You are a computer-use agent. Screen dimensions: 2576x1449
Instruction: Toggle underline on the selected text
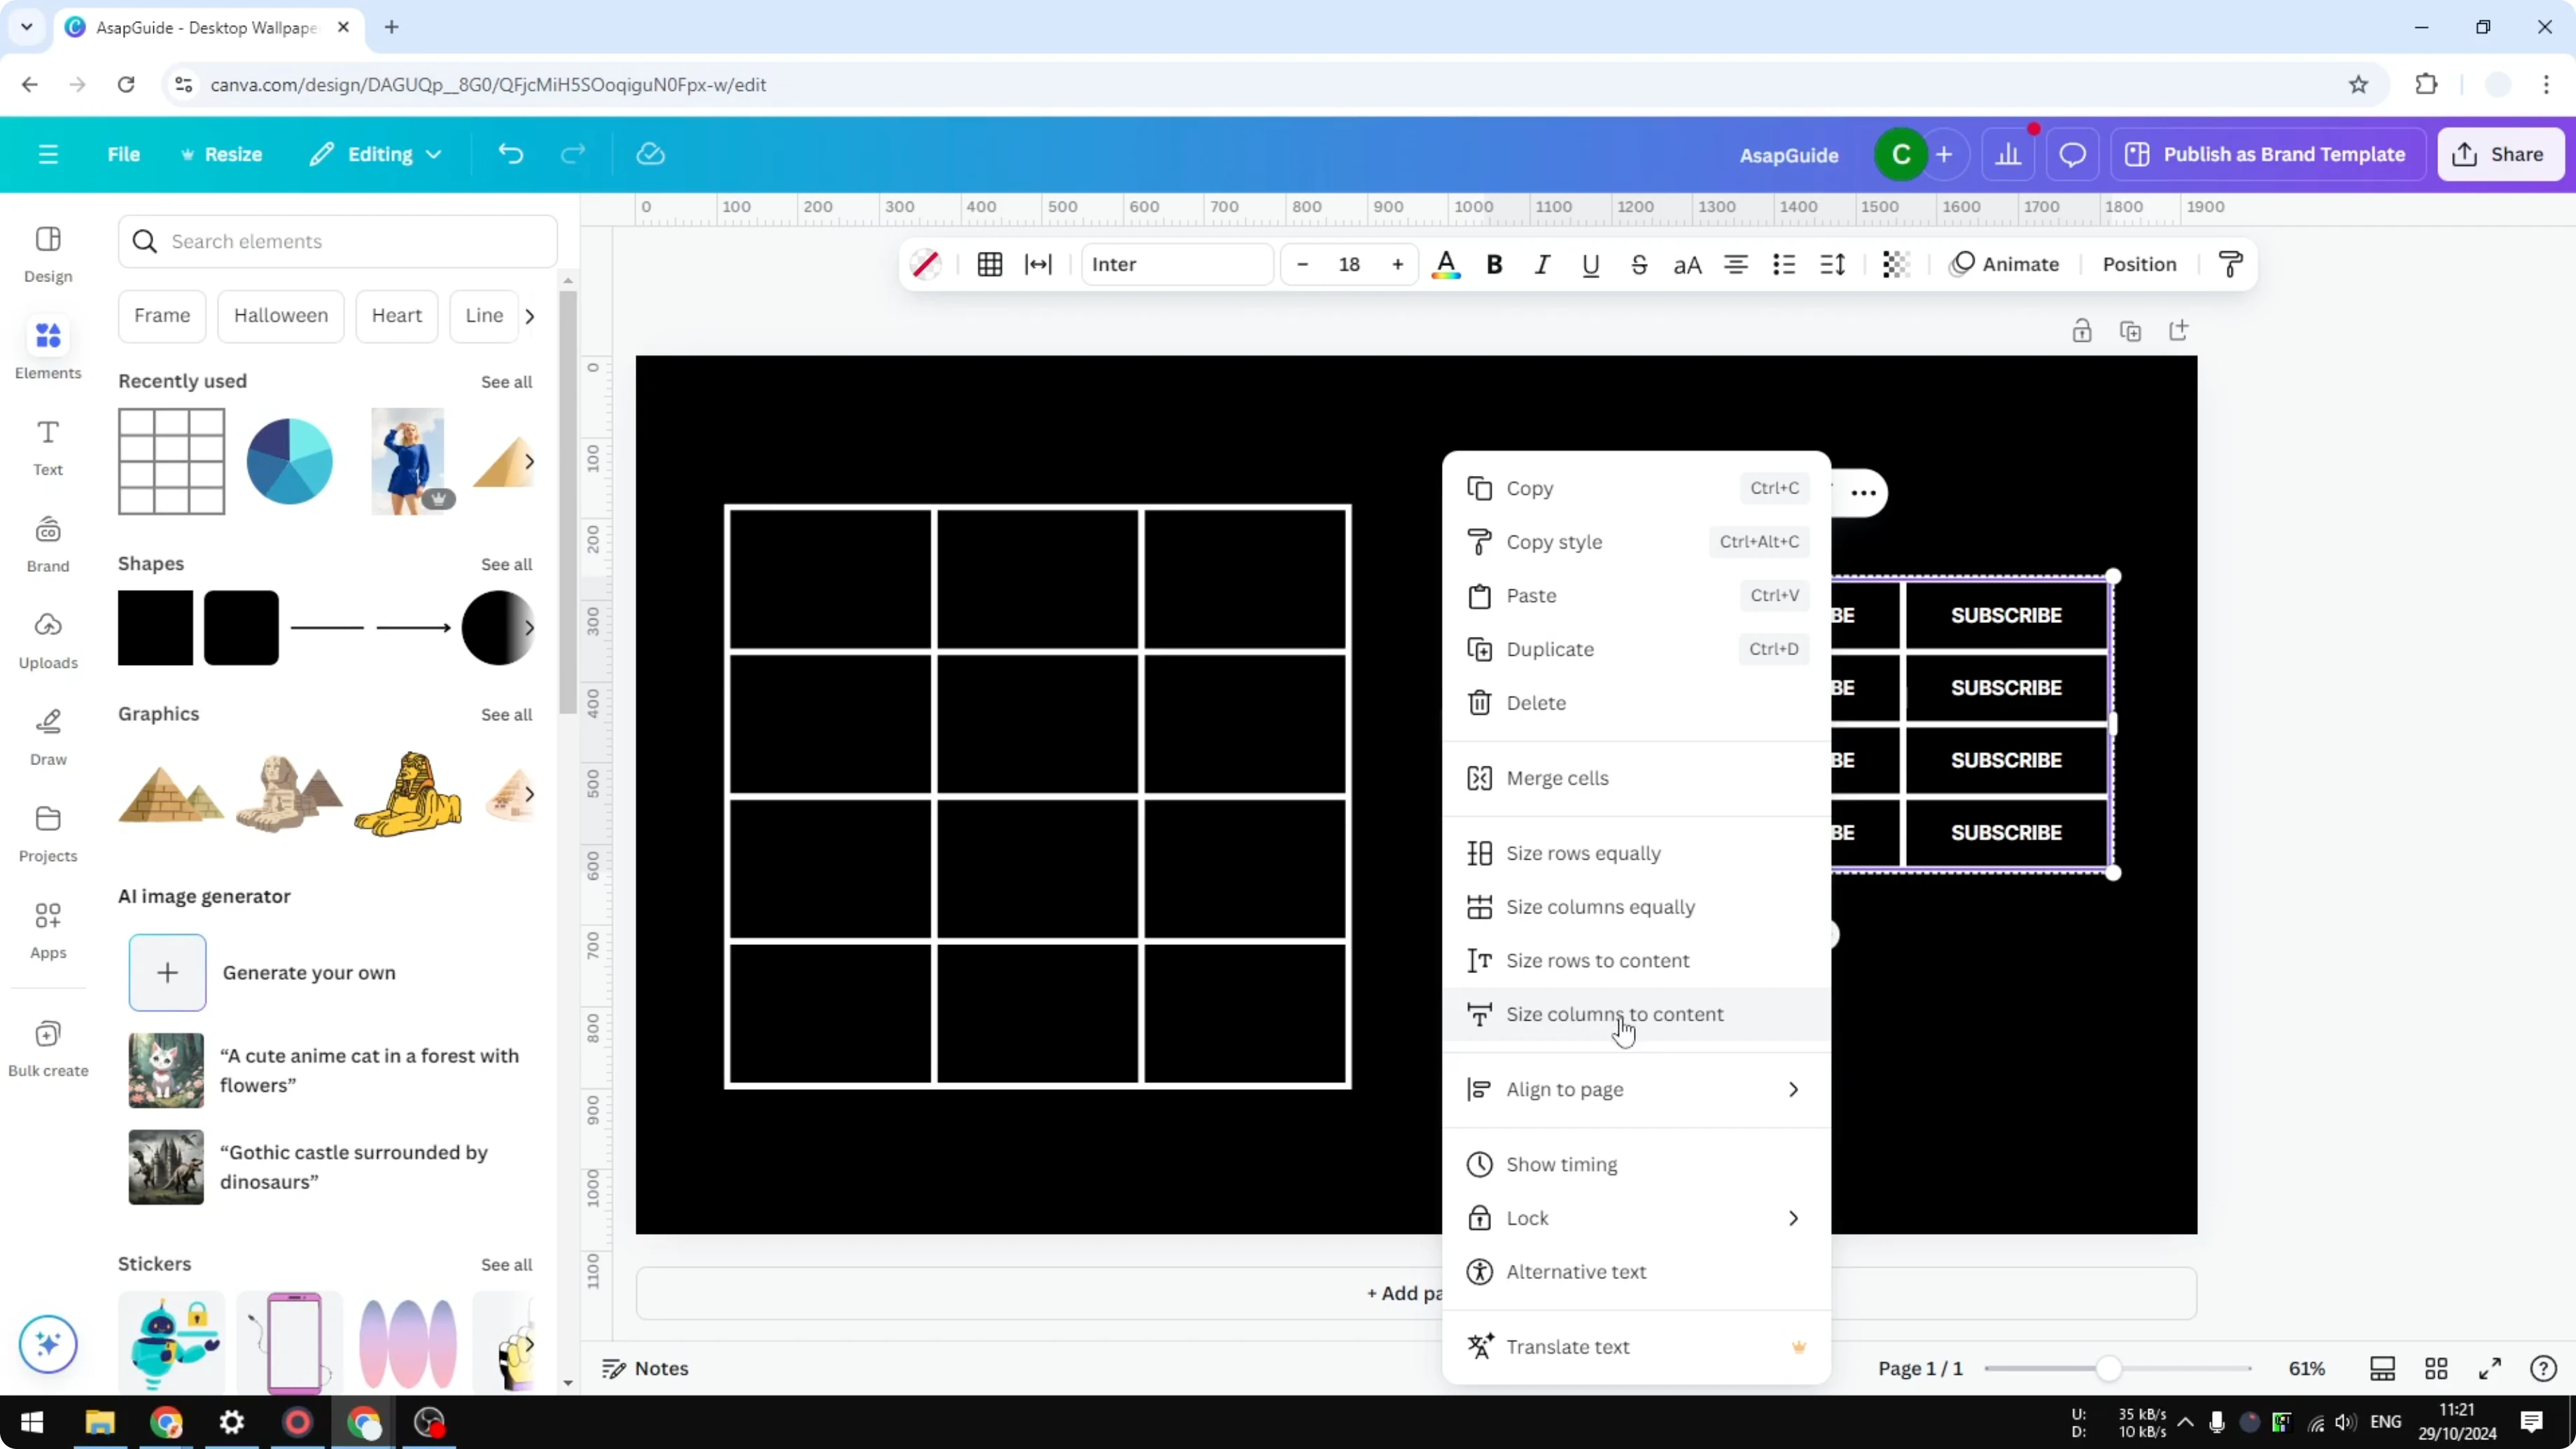click(x=1590, y=264)
